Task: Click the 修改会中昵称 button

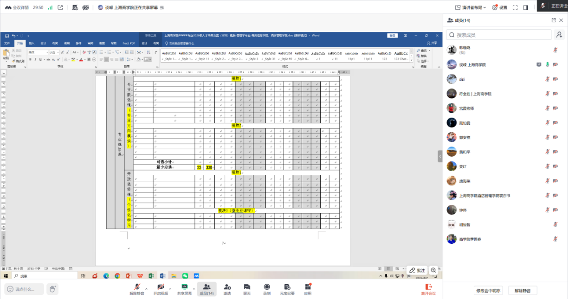Action: click(x=488, y=291)
